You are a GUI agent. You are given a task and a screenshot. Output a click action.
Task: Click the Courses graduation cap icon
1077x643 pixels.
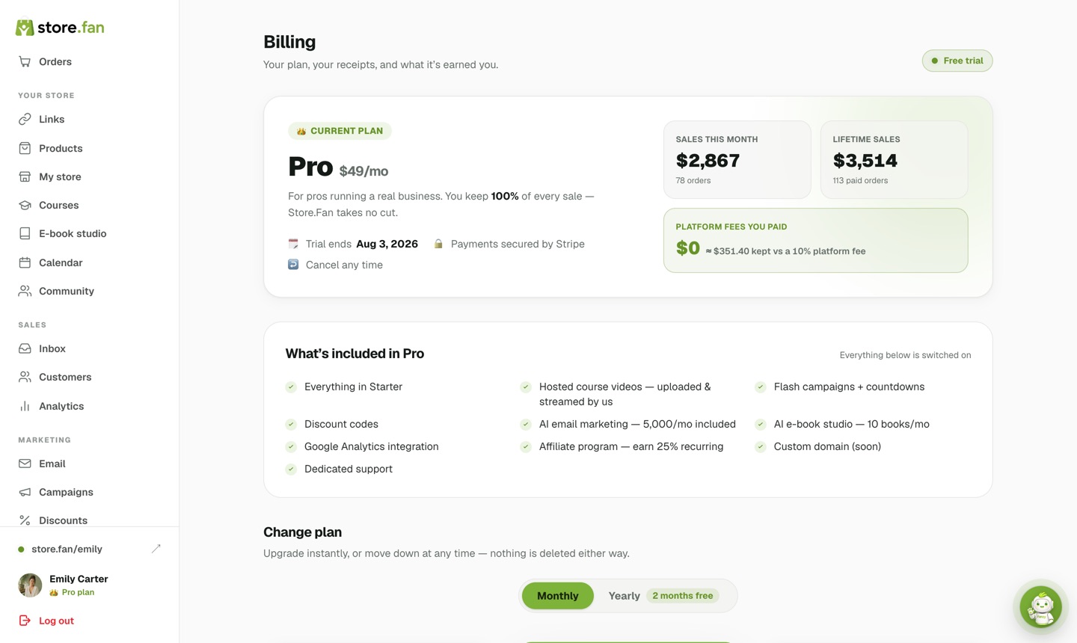coord(25,206)
